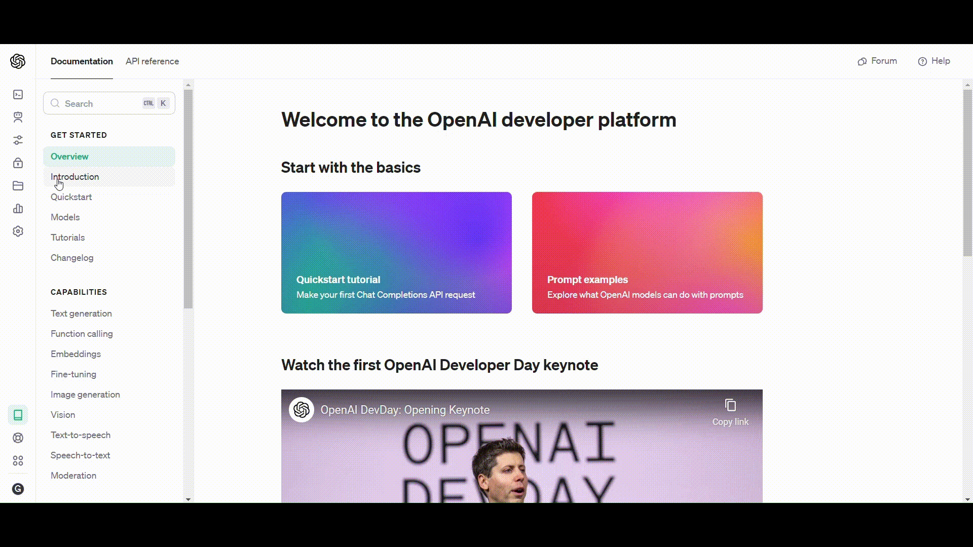Switch to the API reference tab
973x547 pixels.
click(152, 61)
